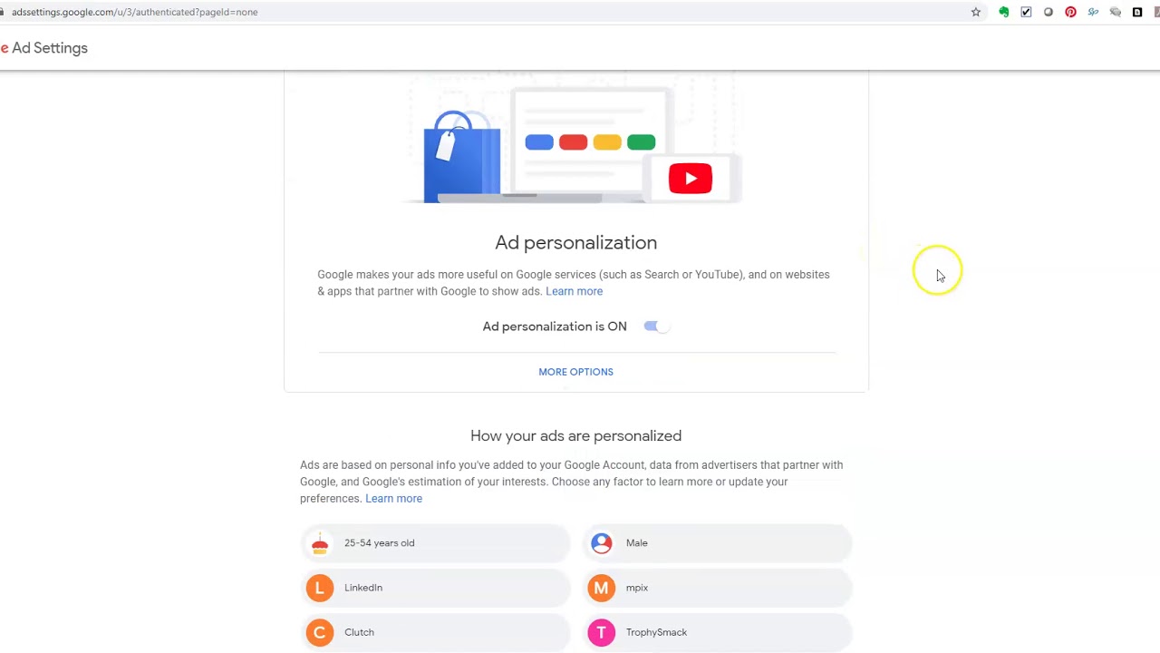Click the person gender icon

602,543
